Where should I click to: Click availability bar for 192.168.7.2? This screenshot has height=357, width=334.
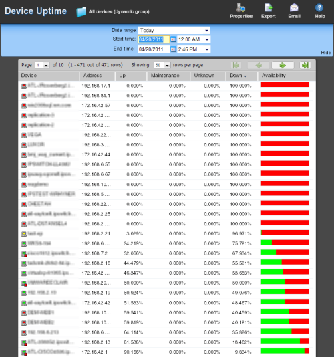click(x=285, y=252)
